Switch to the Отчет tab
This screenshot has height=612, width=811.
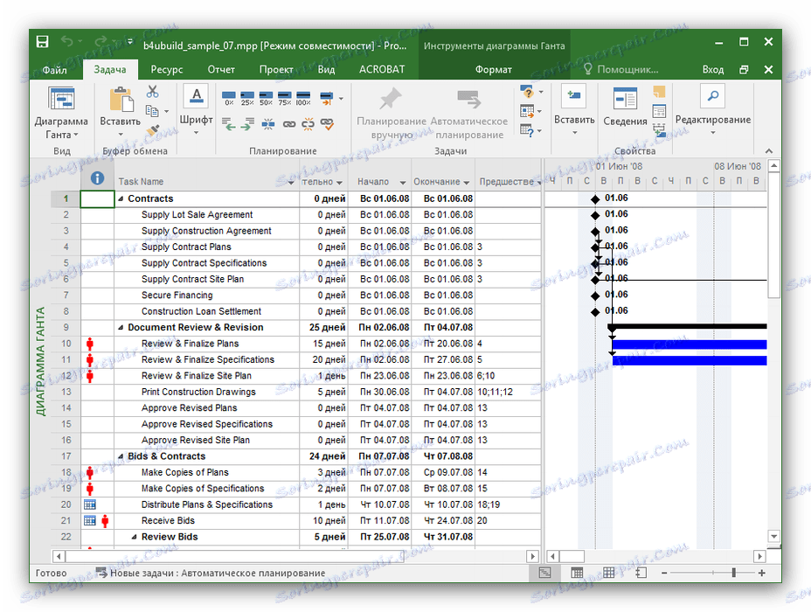[221, 70]
